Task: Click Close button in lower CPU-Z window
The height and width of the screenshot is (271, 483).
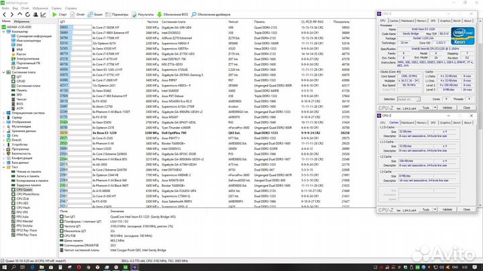Action: pos(466,209)
